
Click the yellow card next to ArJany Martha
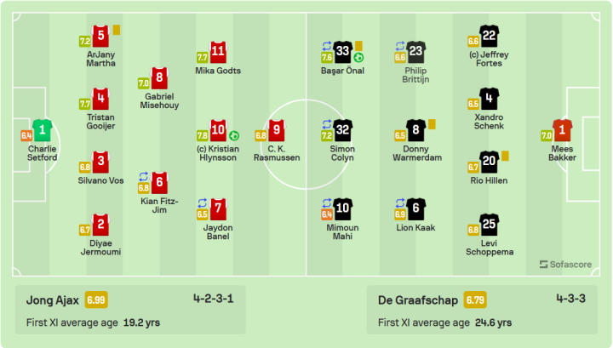(x=117, y=30)
